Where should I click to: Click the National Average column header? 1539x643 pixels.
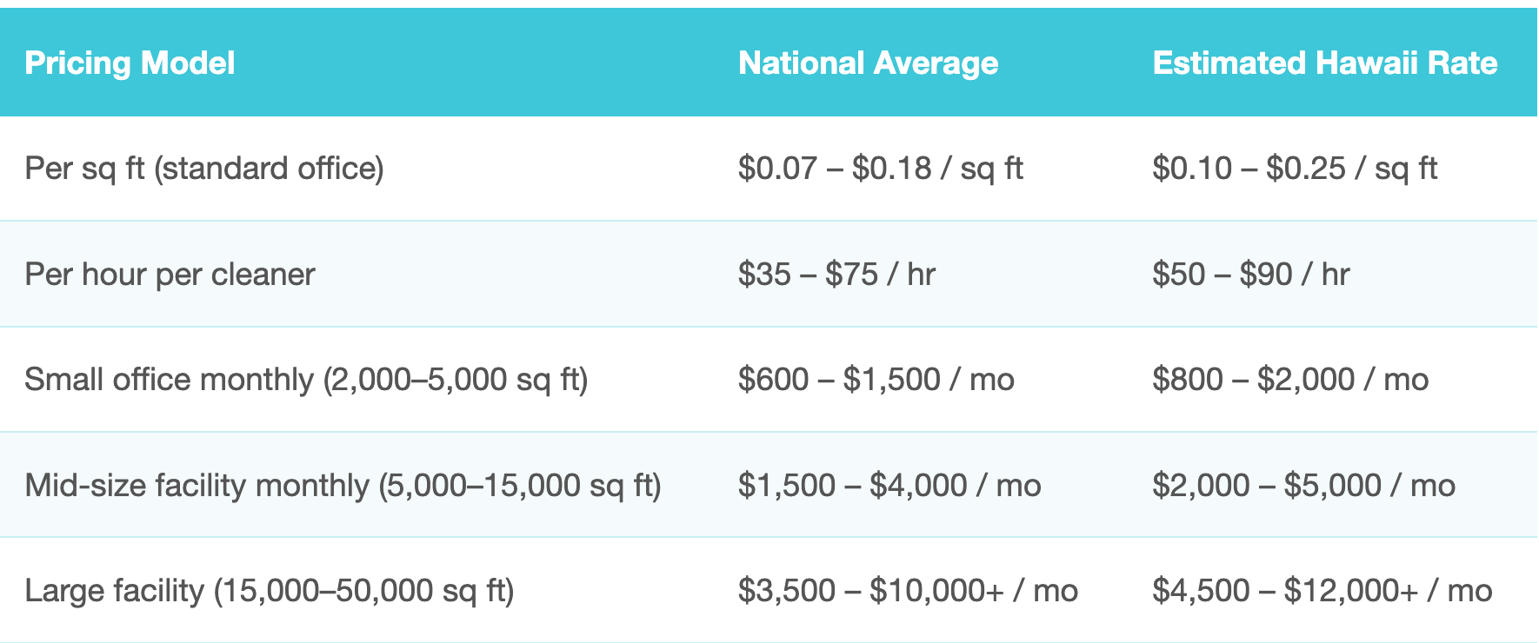coord(868,63)
